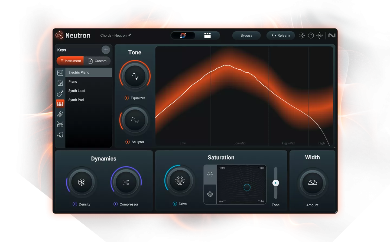Toggle the Equalizer power button
Screen dimensions: 390x242
(126, 98)
